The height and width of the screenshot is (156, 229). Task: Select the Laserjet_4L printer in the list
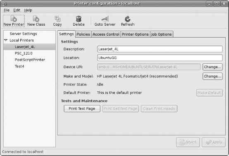pyautogui.click(x=29, y=47)
